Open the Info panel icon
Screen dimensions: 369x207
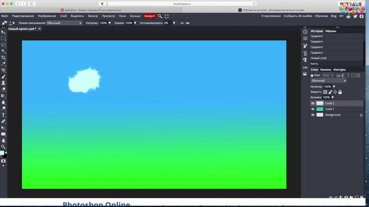[305, 32]
